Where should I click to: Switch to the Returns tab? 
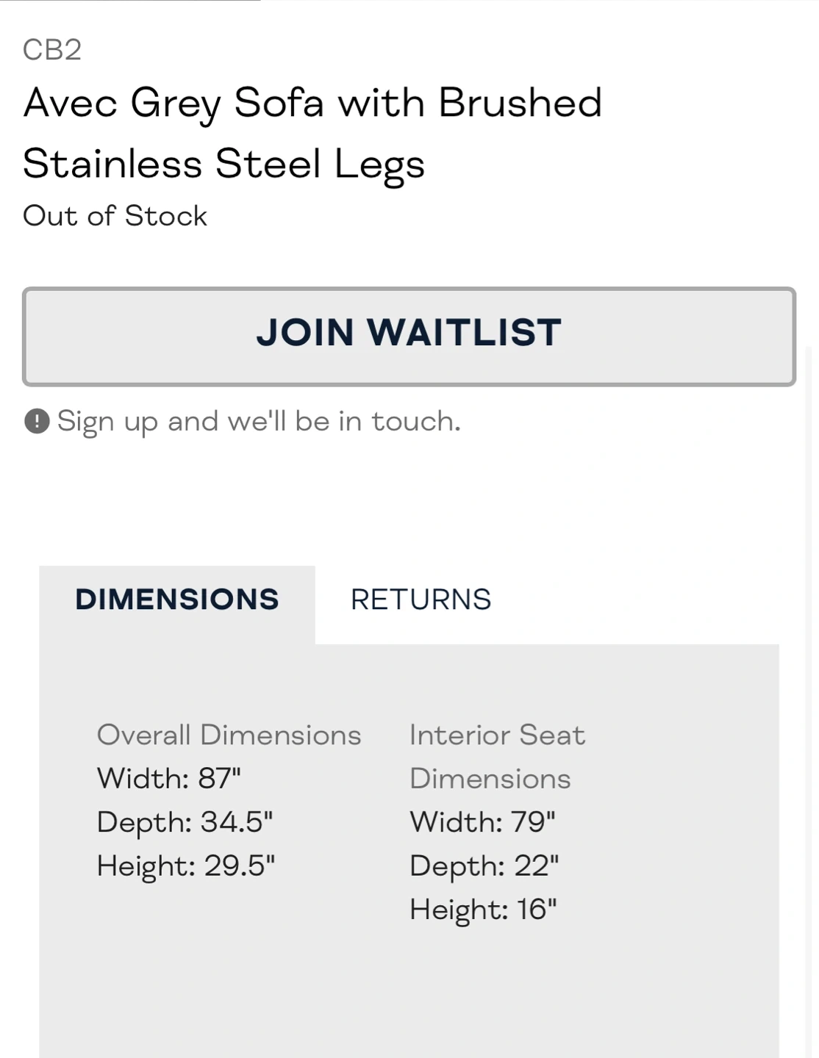[421, 600]
